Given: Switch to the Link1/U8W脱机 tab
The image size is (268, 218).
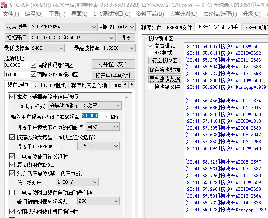Looking at the screenshot, I should click(x=49, y=85).
